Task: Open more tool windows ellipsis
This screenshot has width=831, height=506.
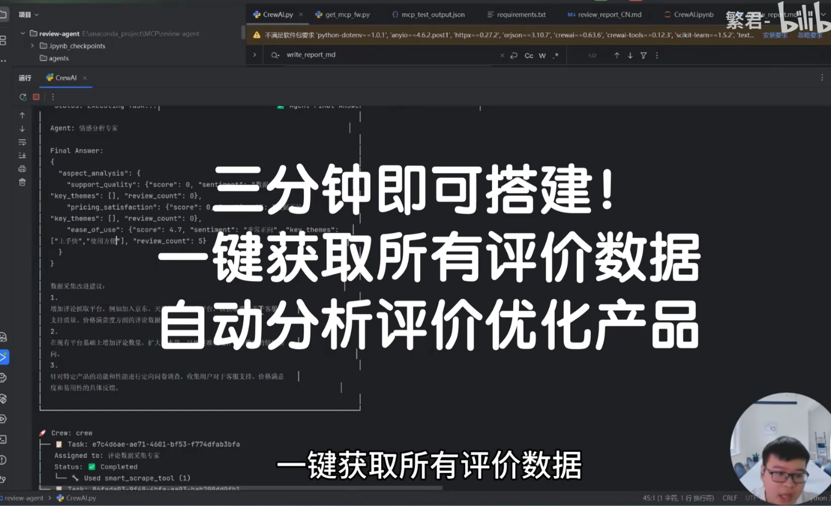Action: click(4, 61)
